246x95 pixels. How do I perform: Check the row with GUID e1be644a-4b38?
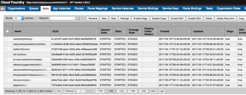pyautogui.click(x=6, y=44)
